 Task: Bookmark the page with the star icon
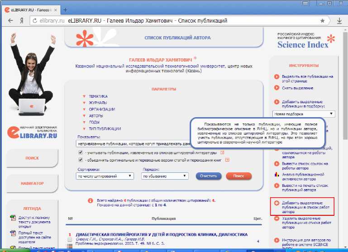tap(323, 21)
